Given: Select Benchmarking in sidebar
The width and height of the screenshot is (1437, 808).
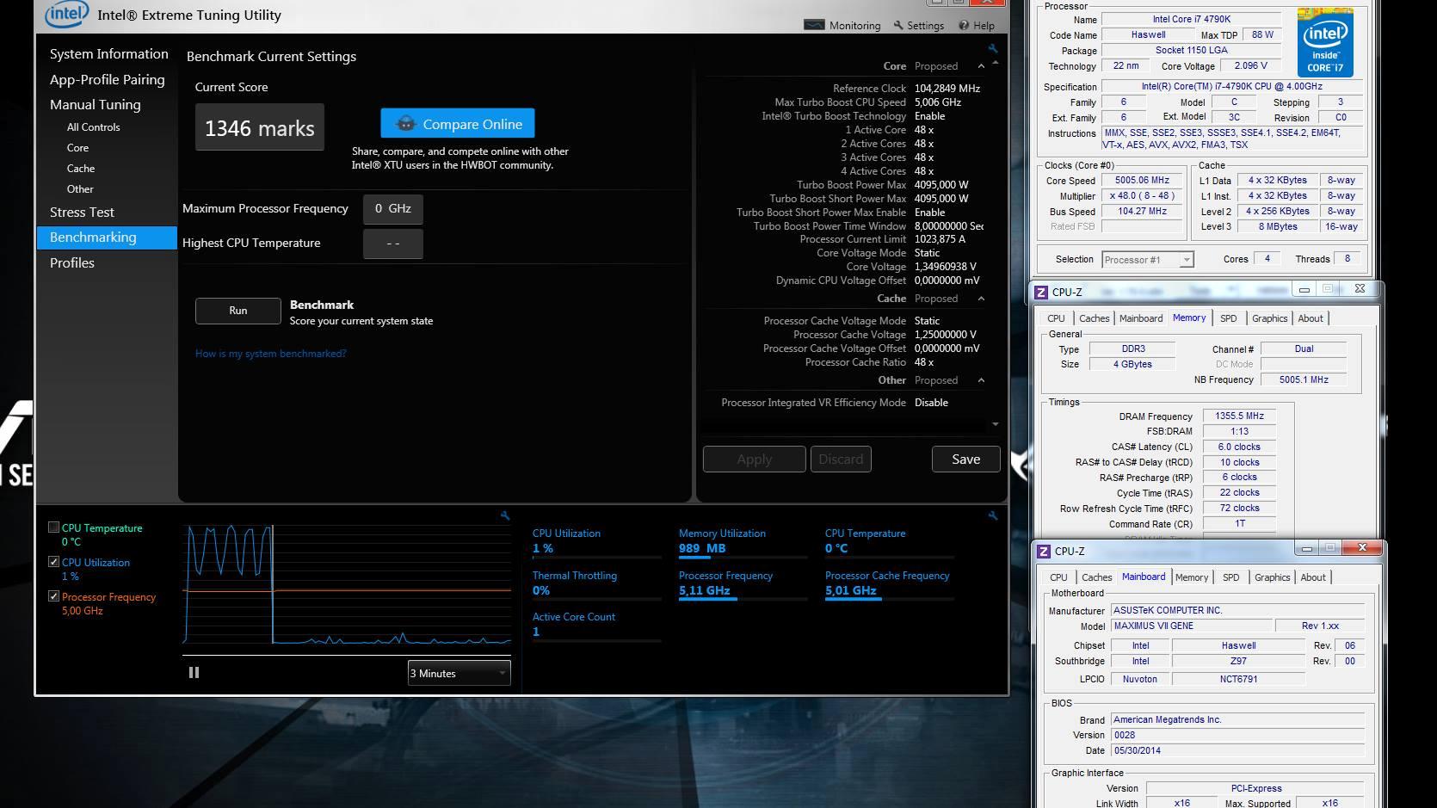Looking at the screenshot, I should coord(107,237).
